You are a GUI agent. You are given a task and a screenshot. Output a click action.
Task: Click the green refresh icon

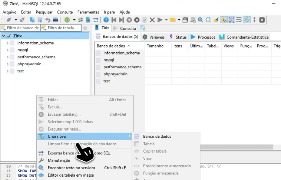(67, 20)
